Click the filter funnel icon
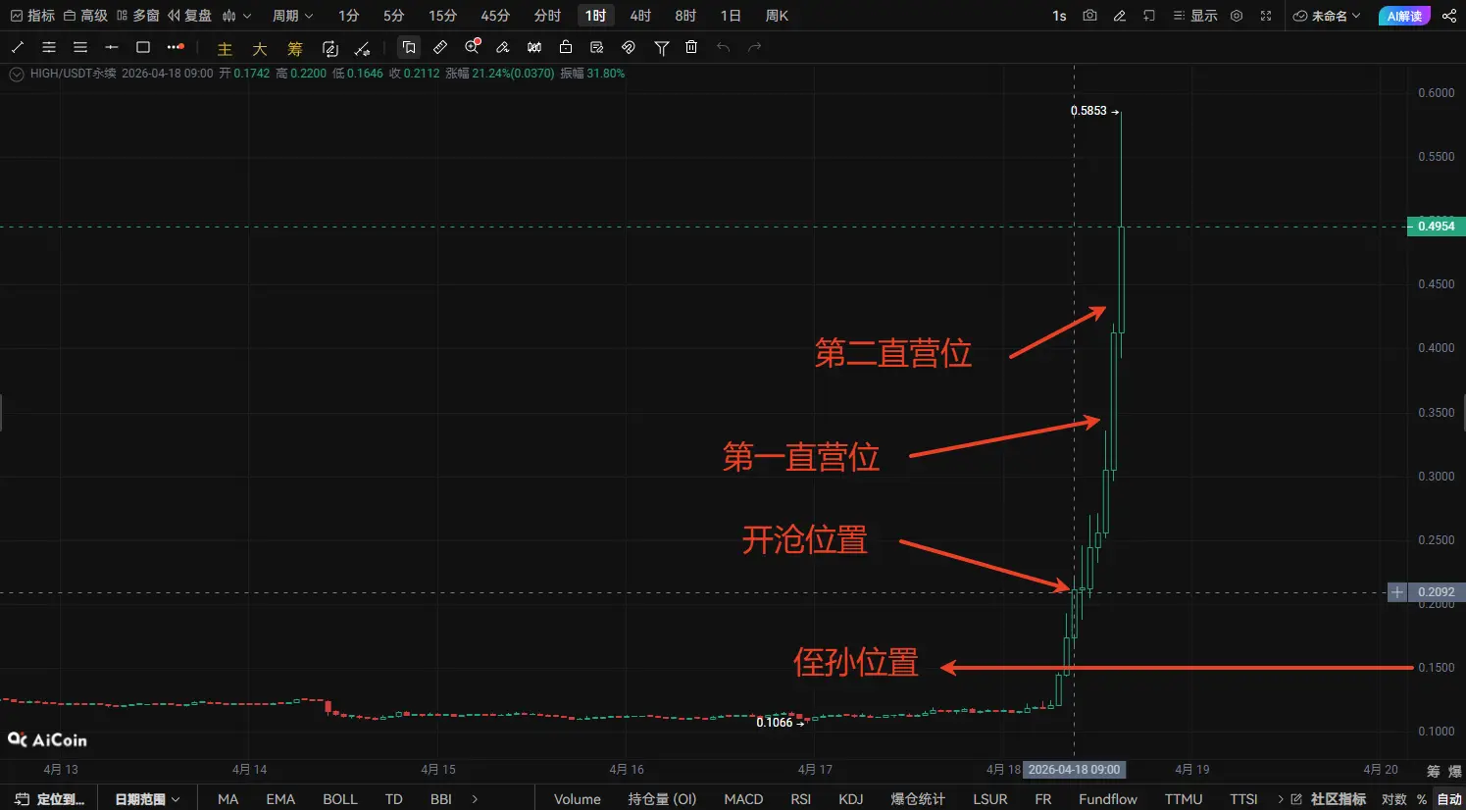The width and height of the screenshot is (1466, 810). (x=662, y=47)
